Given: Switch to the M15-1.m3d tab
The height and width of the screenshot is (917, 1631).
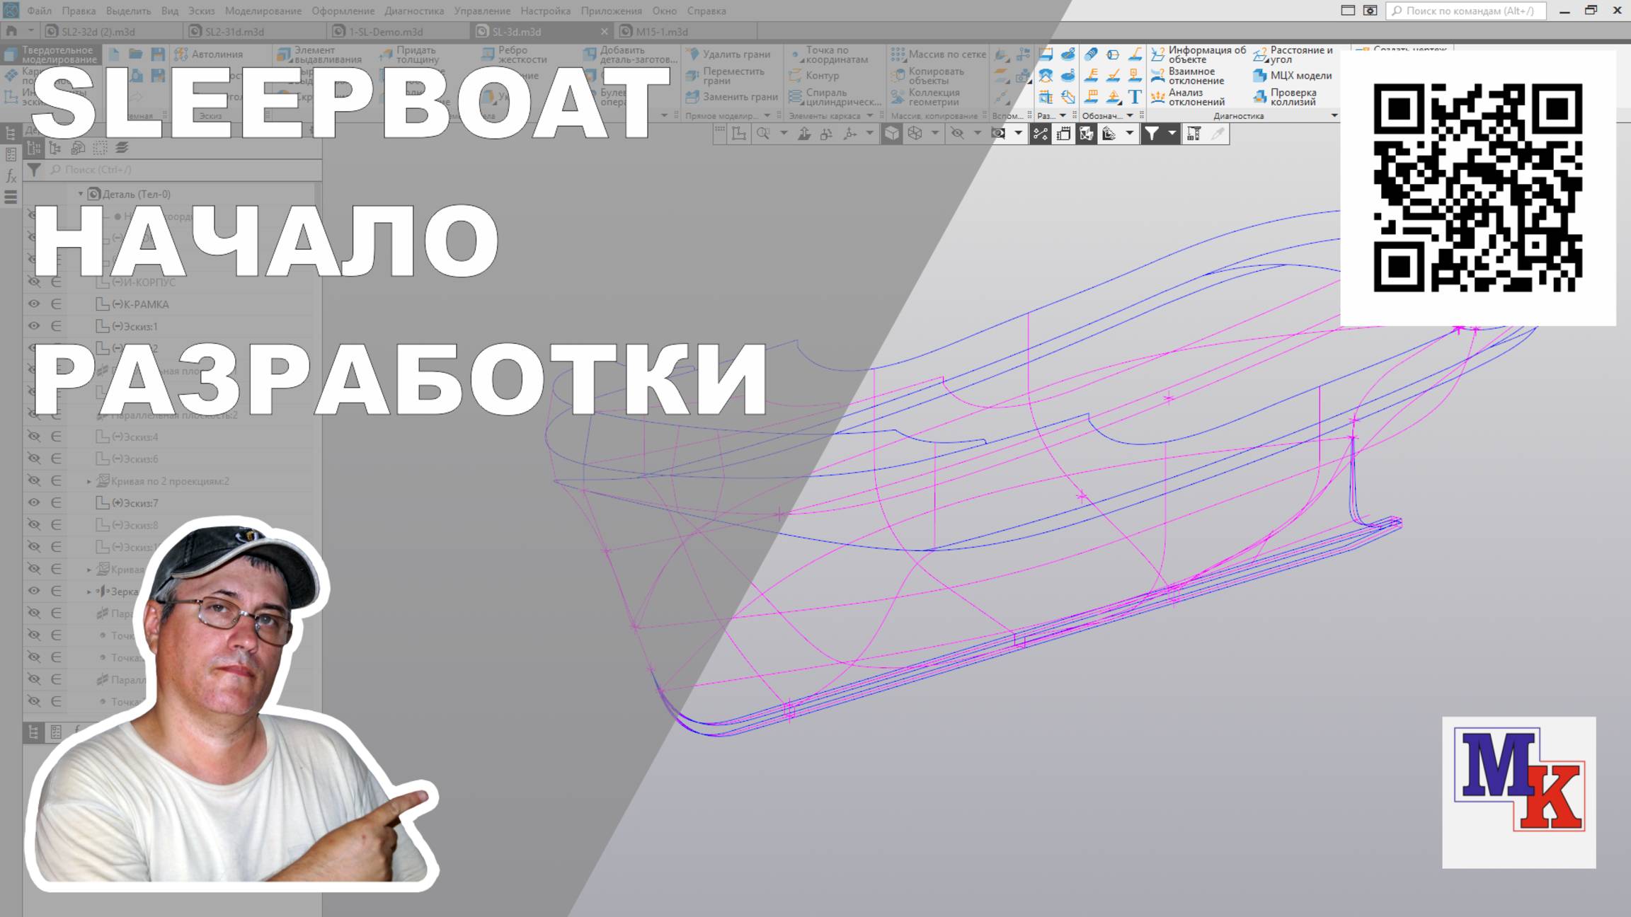Looking at the screenshot, I should pos(662,32).
